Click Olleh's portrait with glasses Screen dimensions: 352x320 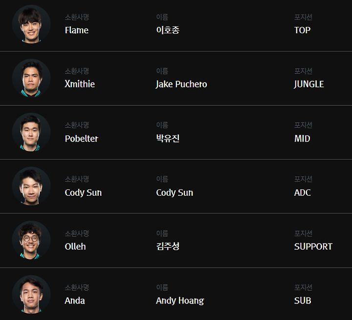(x=31, y=240)
